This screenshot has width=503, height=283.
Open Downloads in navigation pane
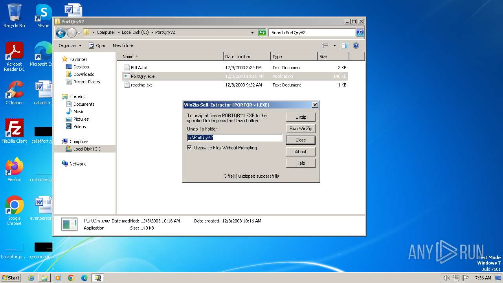84,74
